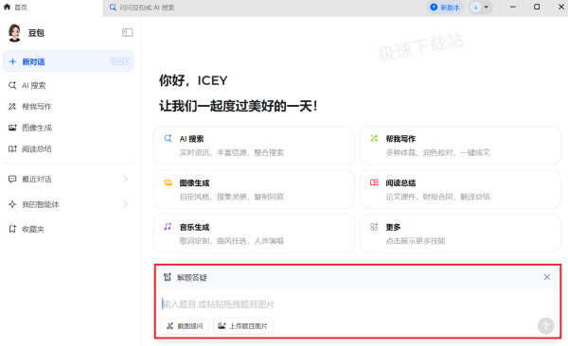Expand the 我的智能体 chevron
The width and height of the screenshot is (568, 346).
pos(125,204)
